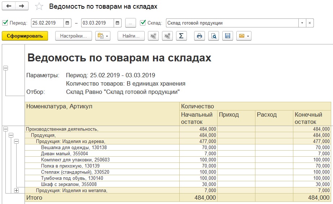This screenshot has height=204, width=333.
Task: Expand Продукция: Изделия из металла group
Action: [16, 190]
